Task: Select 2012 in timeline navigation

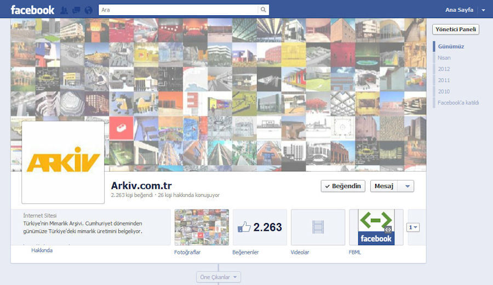Action: 444,69
